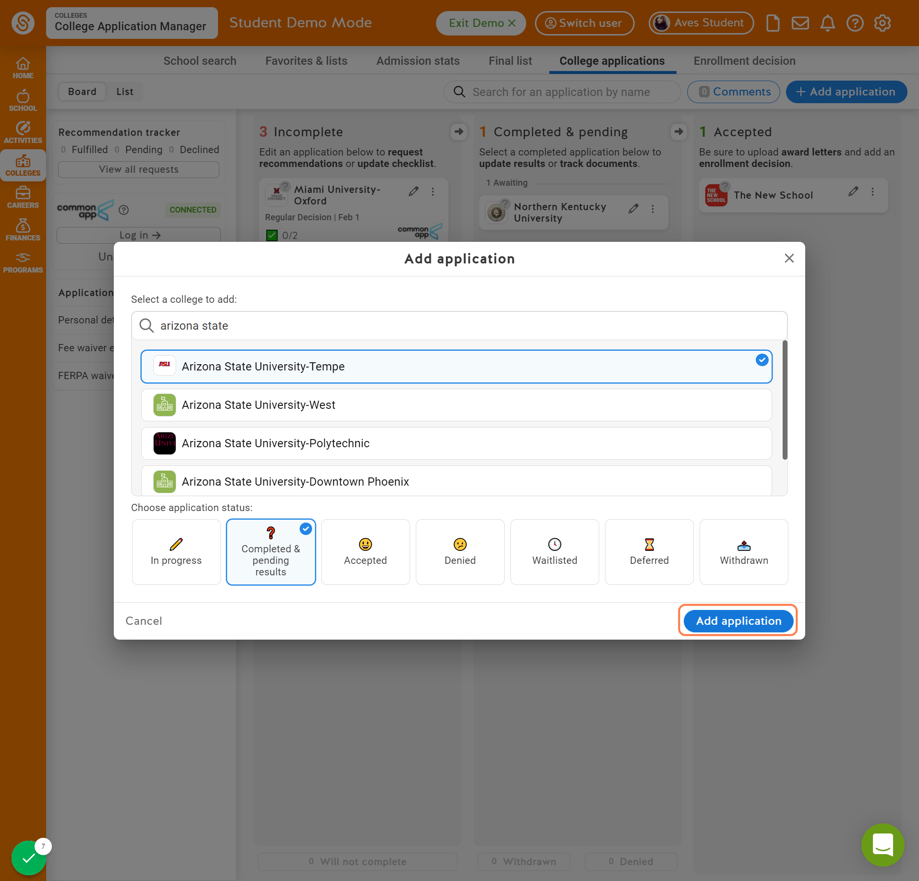Viewport: 919px width, 881px height.
Task: Open the Activities sidebar section
Action: point(23,133)
